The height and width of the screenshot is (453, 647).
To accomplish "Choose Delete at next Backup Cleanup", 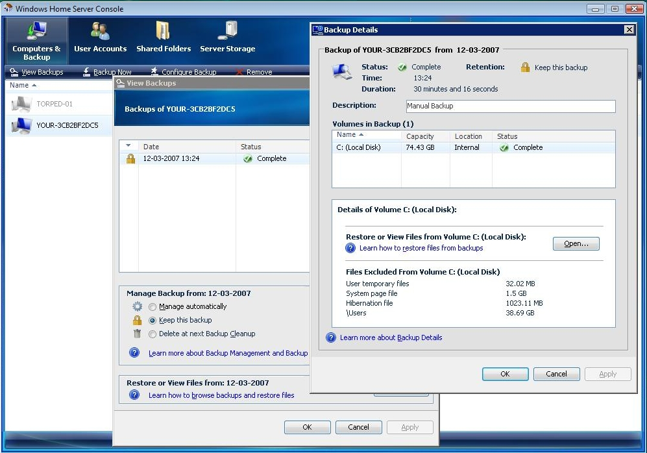I will tap(153, 334).
